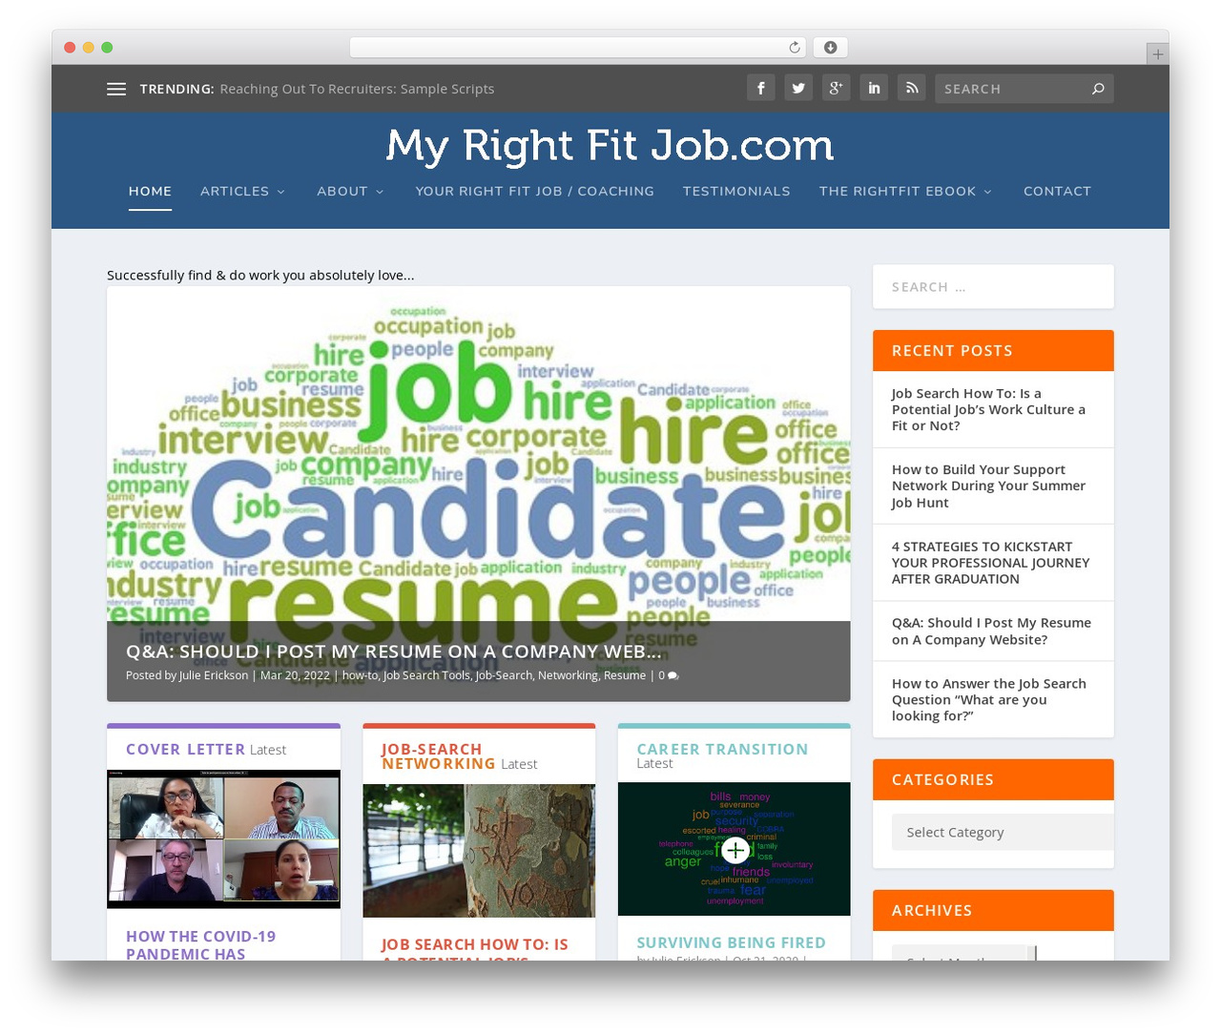Open recent post about posting resume on Company Website
The height and width of the screenshot is (1034, 1221).
(991, 631)
